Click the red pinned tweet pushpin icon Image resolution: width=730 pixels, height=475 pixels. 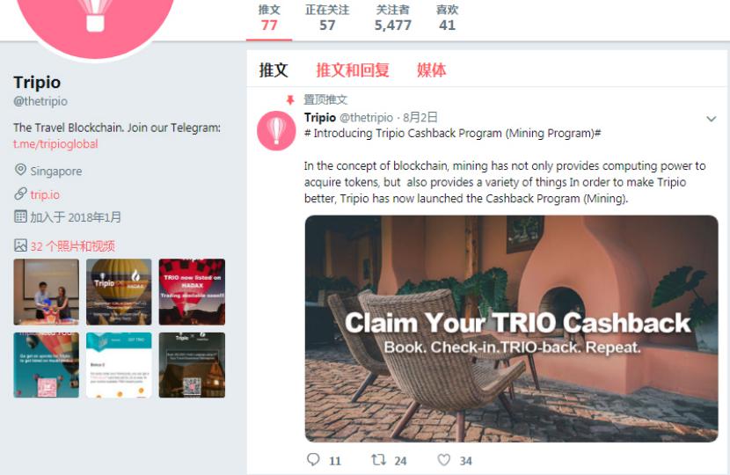click(x=290, y=99)
